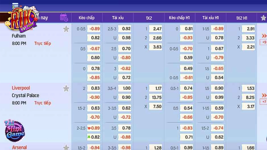Open the Crystal Palace team name
Viewport: 267px width, 150px height.
tap(25, 95)
